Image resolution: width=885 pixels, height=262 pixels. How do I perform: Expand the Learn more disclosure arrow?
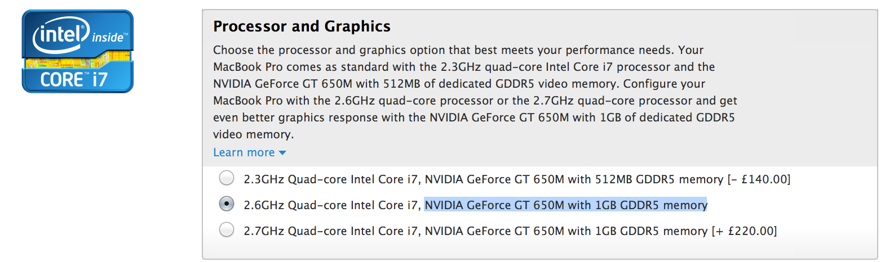pyautogui.click(x=282, y=153)
